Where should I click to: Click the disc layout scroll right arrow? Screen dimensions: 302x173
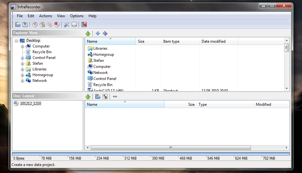click(287, 148)
